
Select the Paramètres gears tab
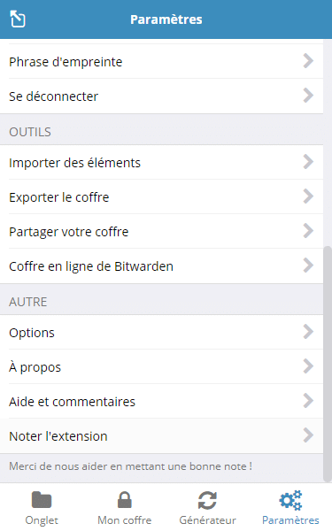pyautogui.click(x=290, y=507)
